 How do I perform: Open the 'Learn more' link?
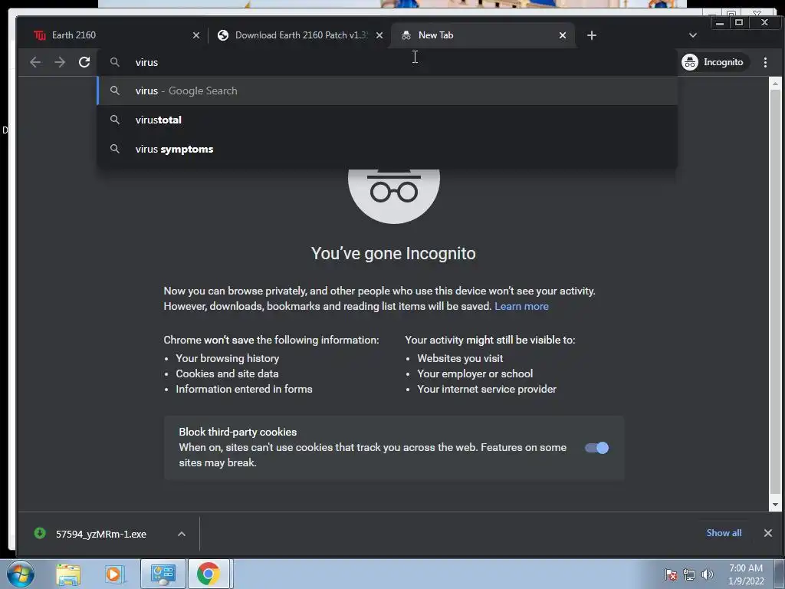point(521,306)
